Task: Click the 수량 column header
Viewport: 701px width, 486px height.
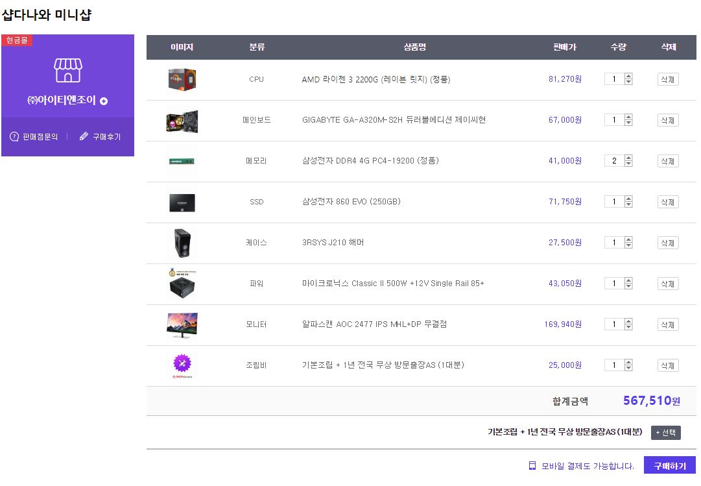Action: click(618, 47)
